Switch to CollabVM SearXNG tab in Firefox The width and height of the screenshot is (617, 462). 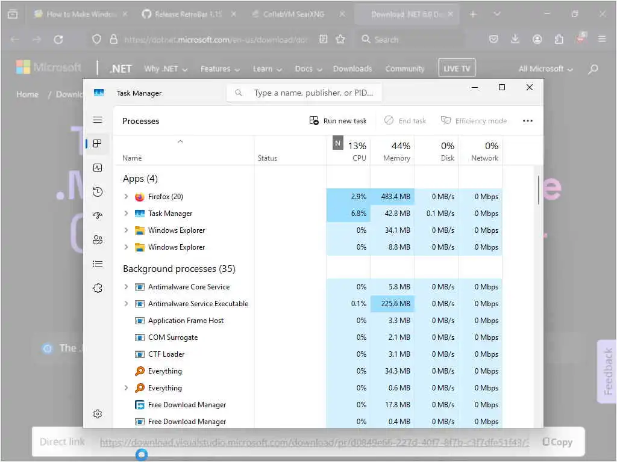pos(298,14)
